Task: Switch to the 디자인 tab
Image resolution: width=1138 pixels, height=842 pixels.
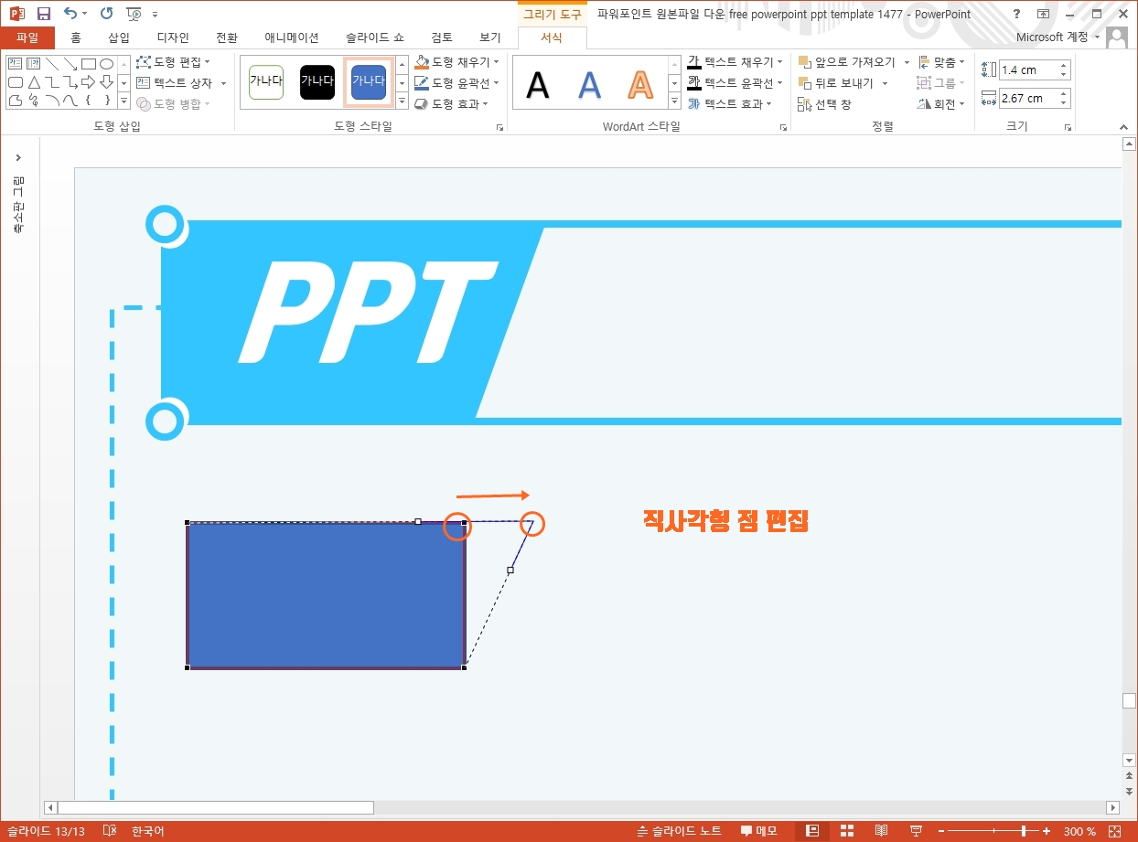Action: 173,37
